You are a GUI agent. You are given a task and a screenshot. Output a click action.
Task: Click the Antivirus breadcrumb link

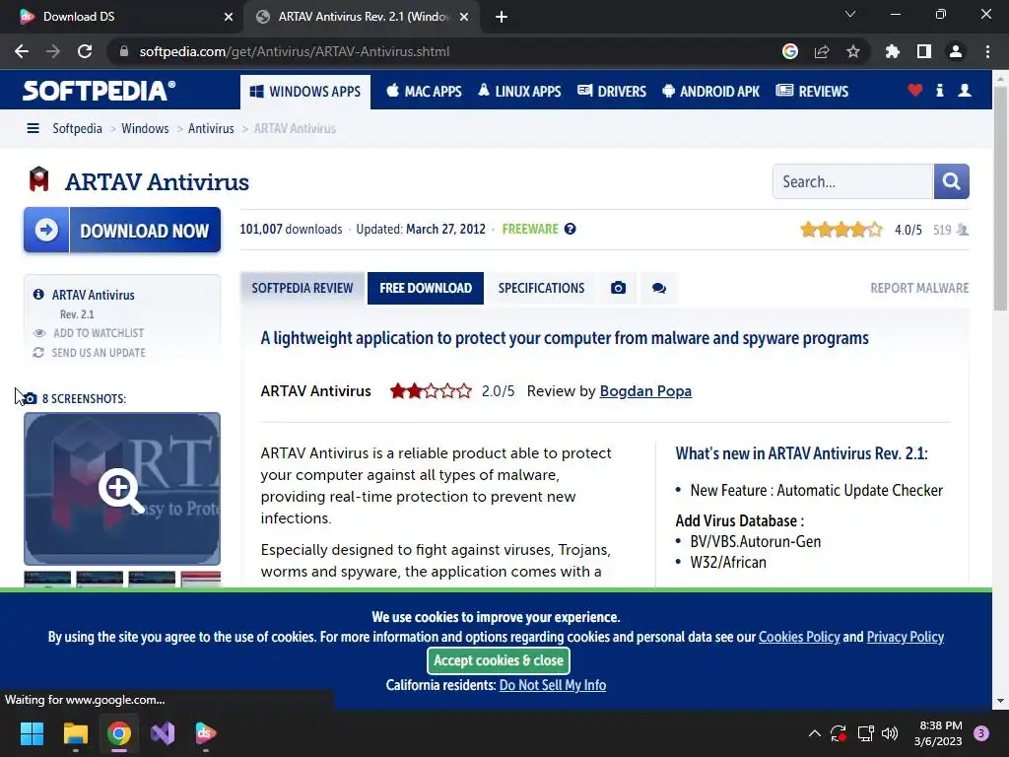coord(211,128)
